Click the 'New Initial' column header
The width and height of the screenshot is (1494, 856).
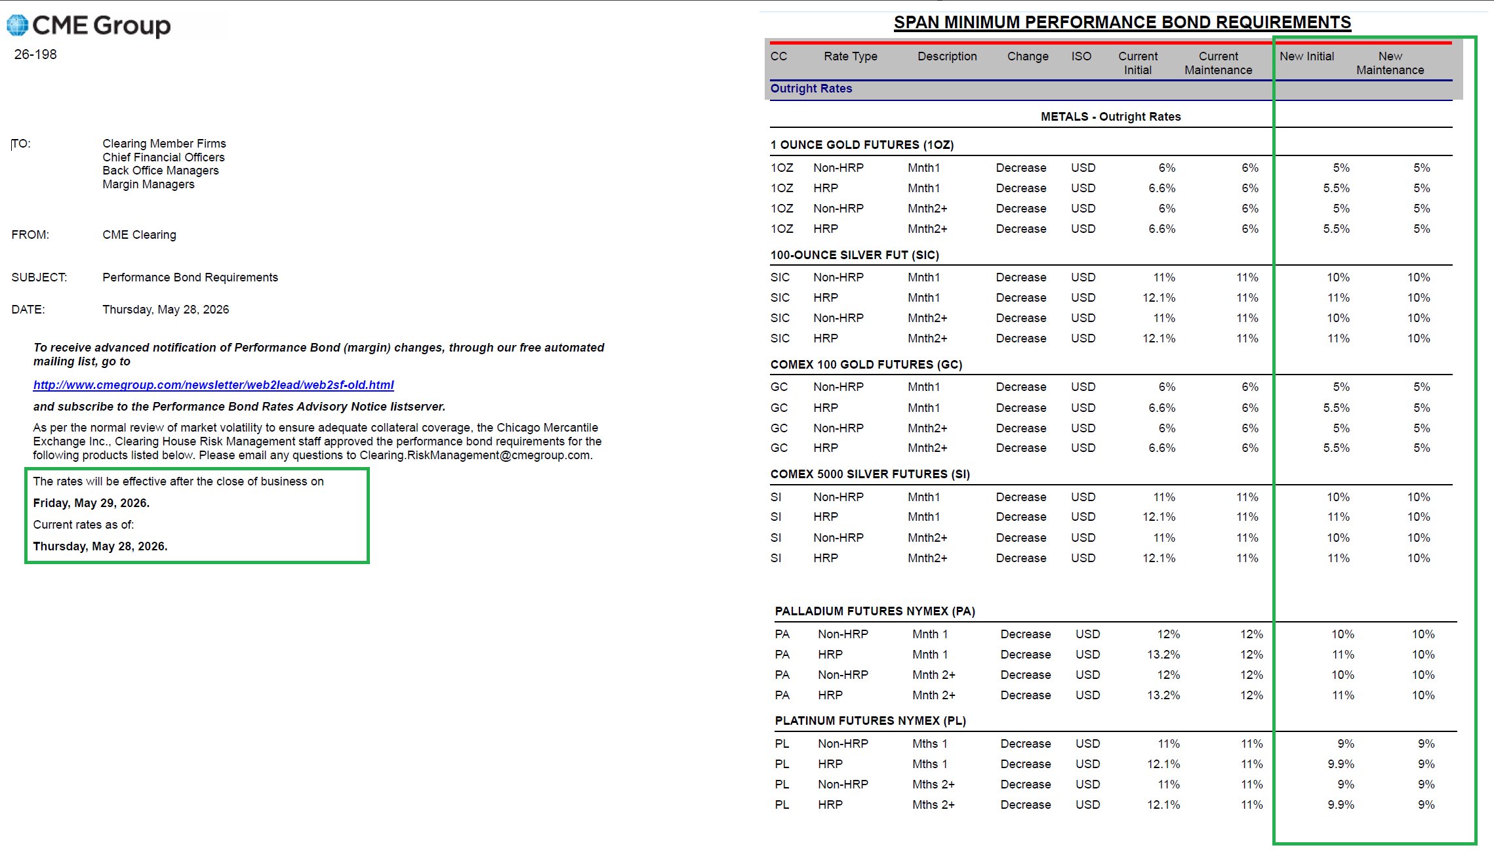pyautogui.click(x=1306, y=56)
